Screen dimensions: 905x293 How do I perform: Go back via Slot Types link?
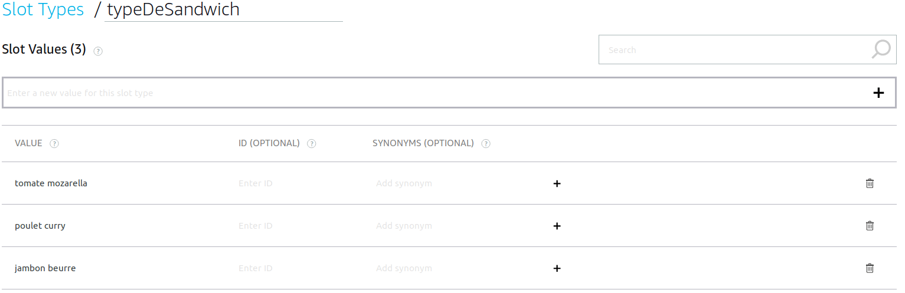pyautogui.click(x=43, y=9)
